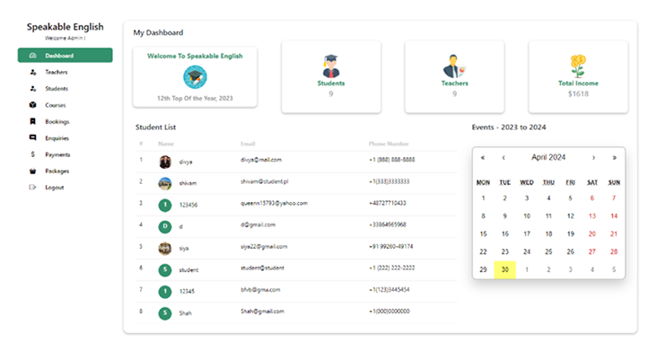This screenshot has height=351, width=657.
Task: Click the Packages basket icon
Action: tap(32, 171)
